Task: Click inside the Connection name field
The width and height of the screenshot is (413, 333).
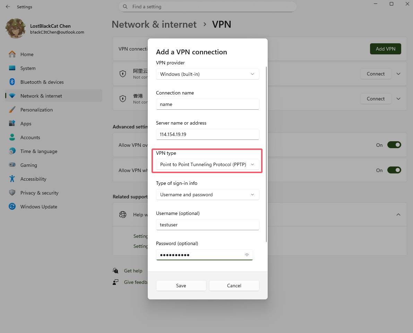Action: click(x=207, y=104)
